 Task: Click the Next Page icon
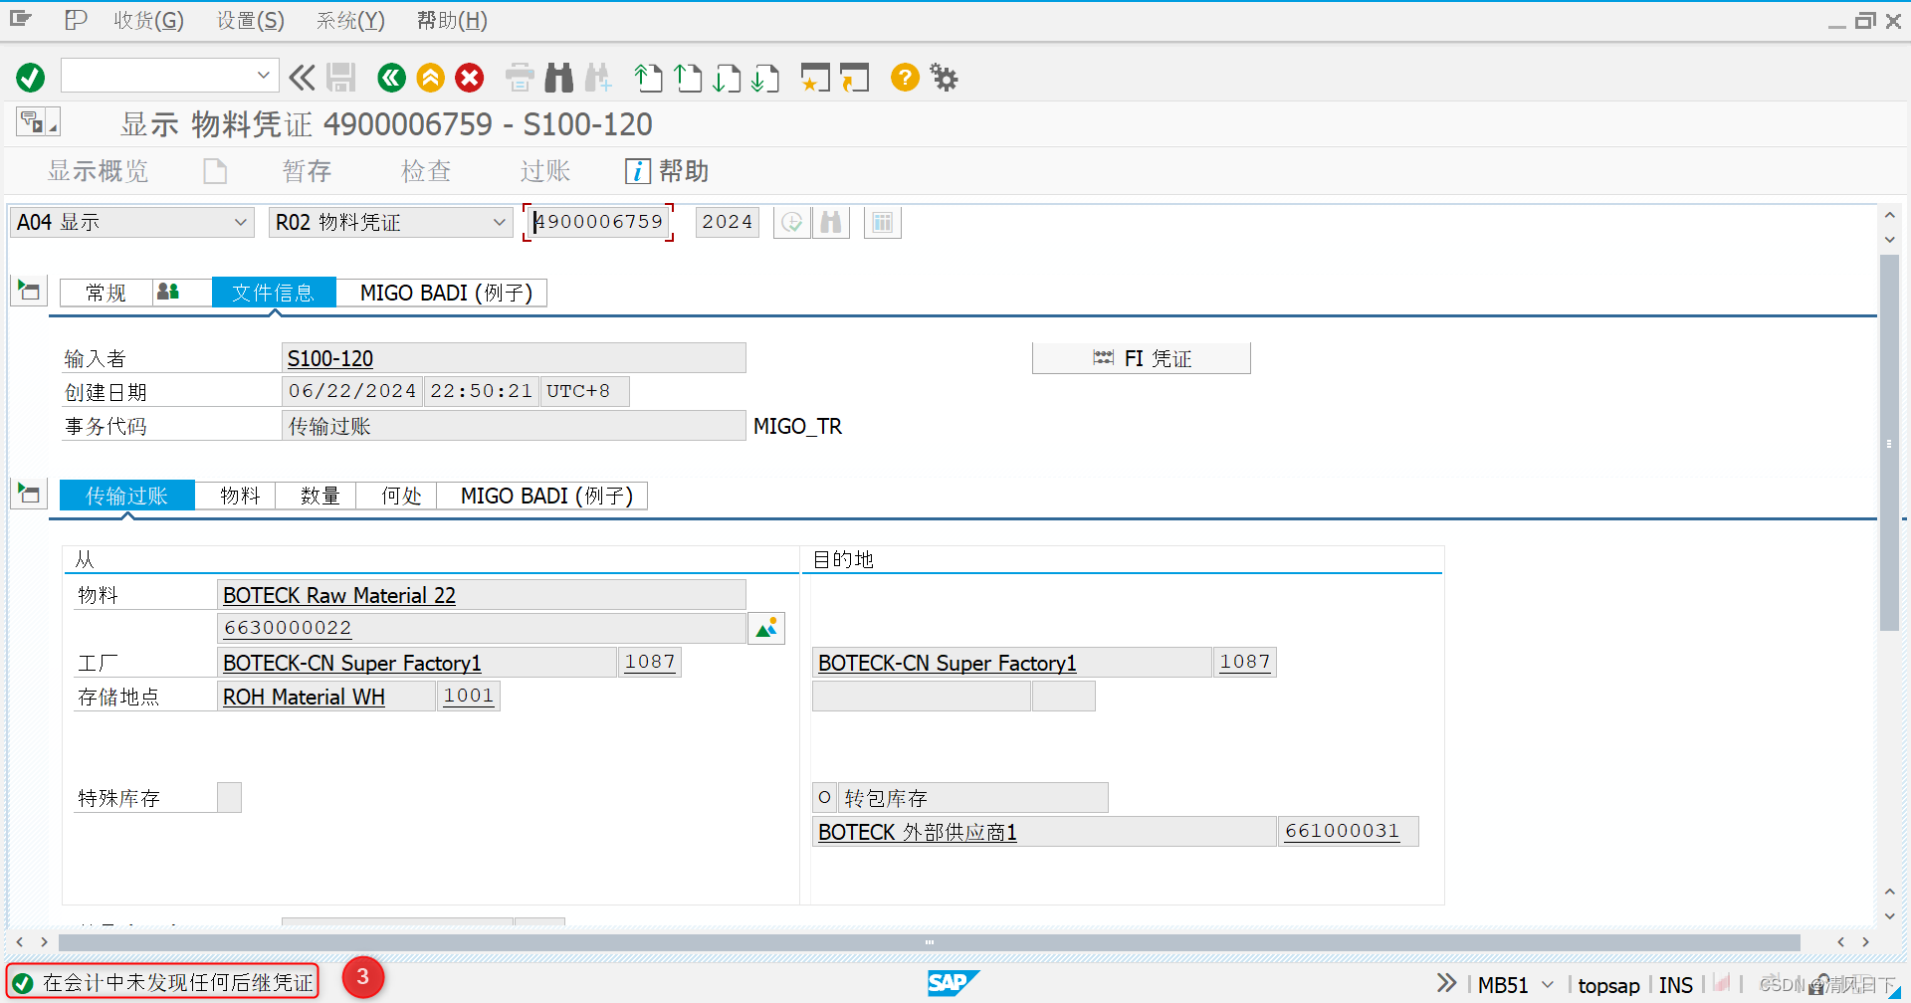727,78
